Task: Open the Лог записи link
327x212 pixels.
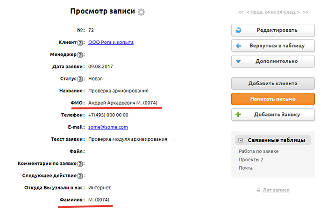Action: pos(275,190)
